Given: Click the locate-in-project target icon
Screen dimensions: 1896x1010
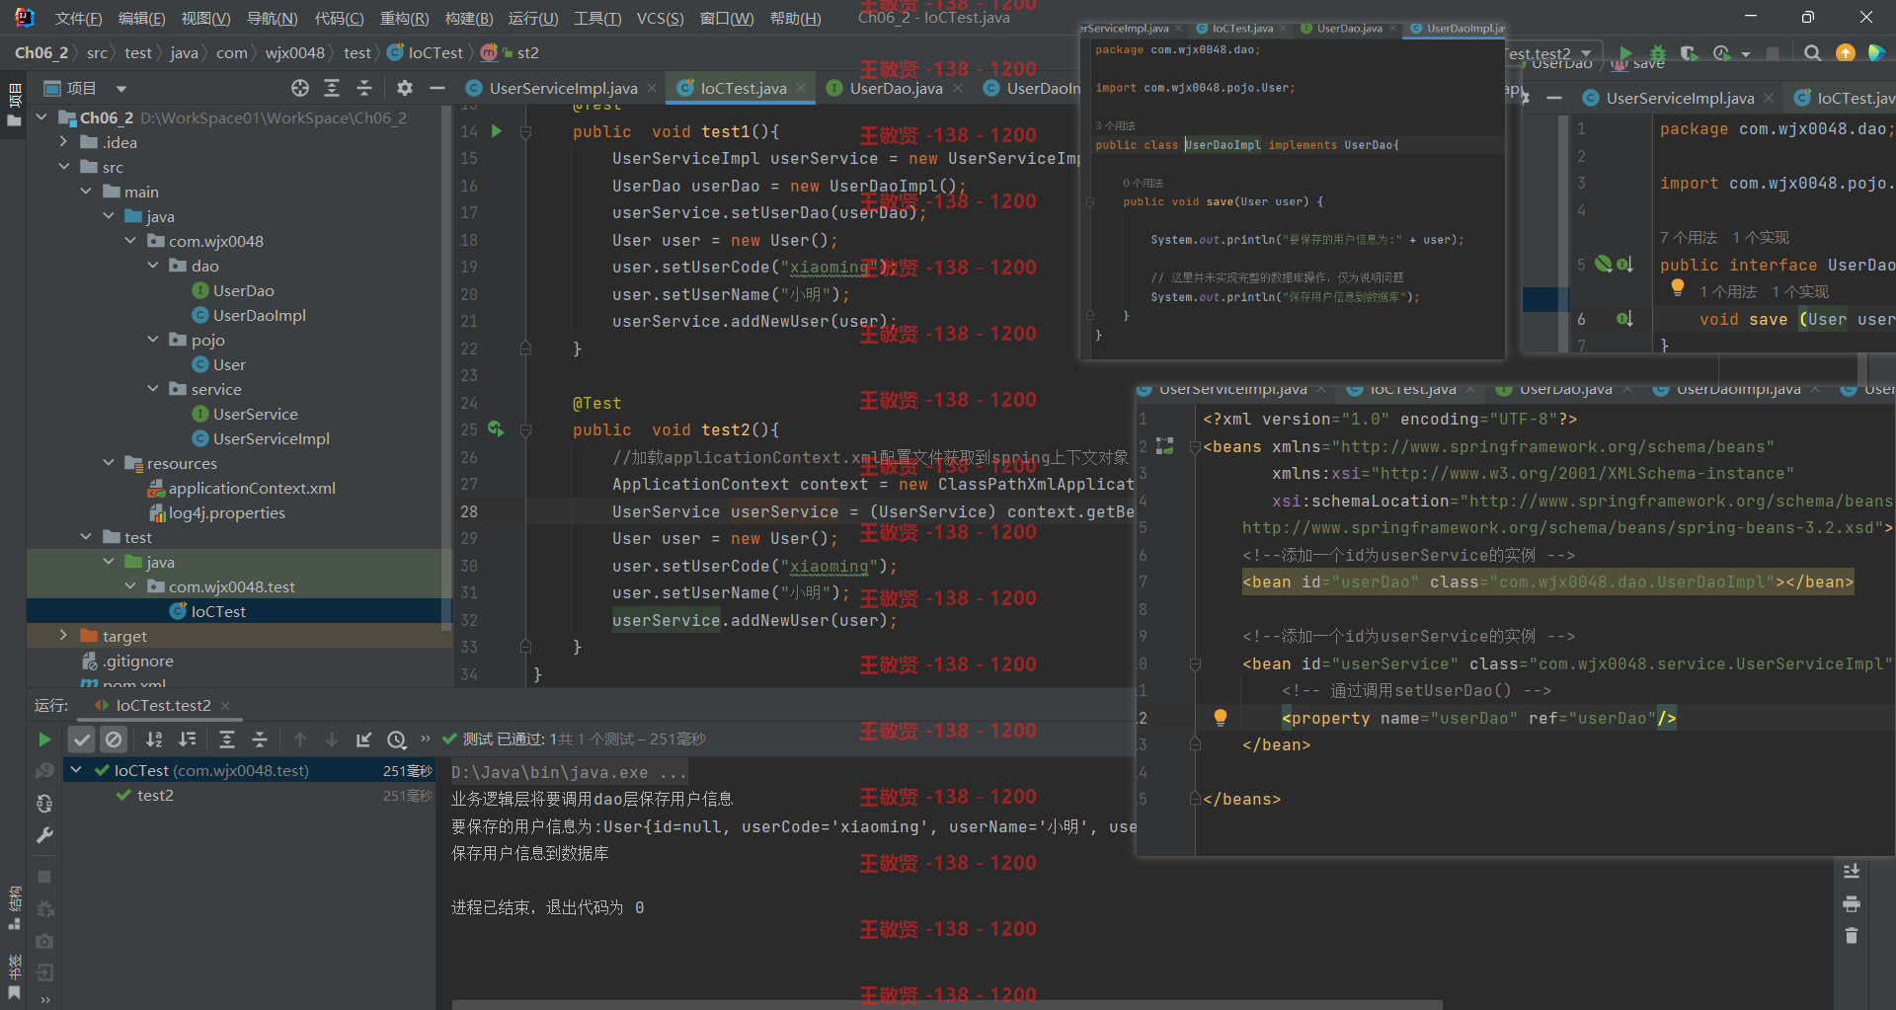Looking at the screenshot, I should (300, 88).
